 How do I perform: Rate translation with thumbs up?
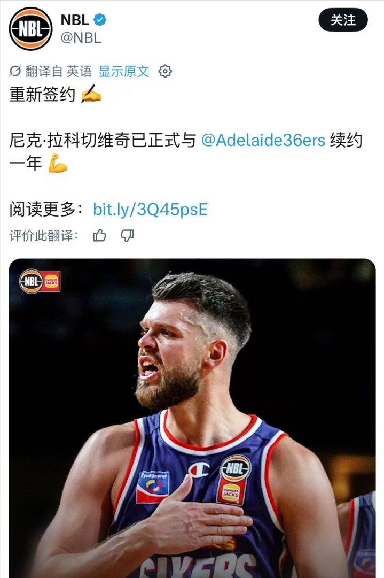click(99, 235)
